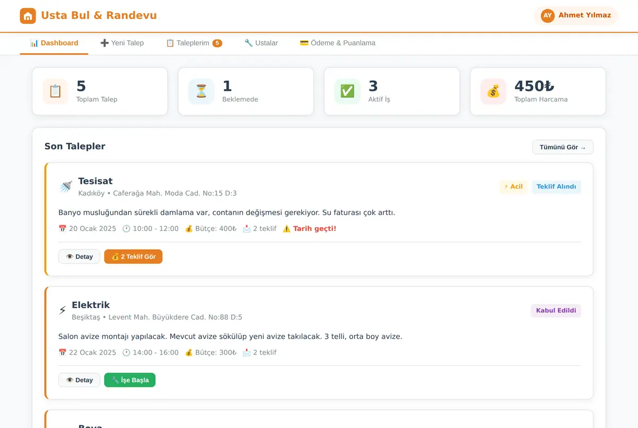
Task: Click the Bütçe: 400₺ text
Action: 216,229
